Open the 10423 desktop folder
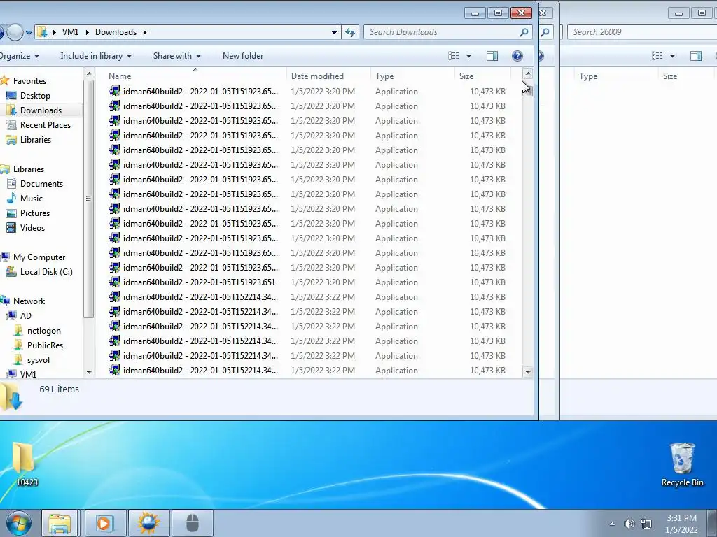This screenshot has height=537, width=717. (26, 464)
